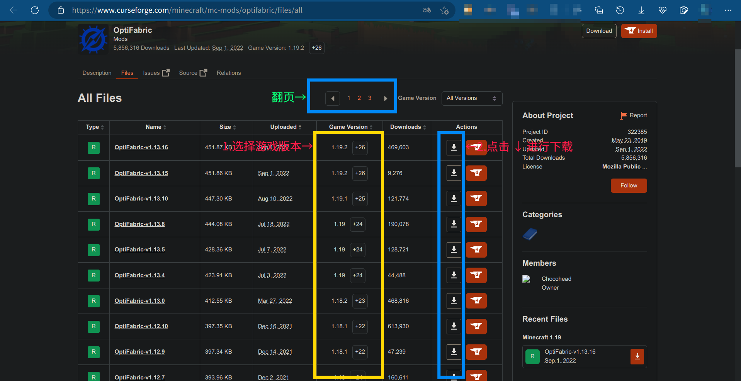Open the Relations tab
This screenshot has width=741, height=381.
pos(228,73)
